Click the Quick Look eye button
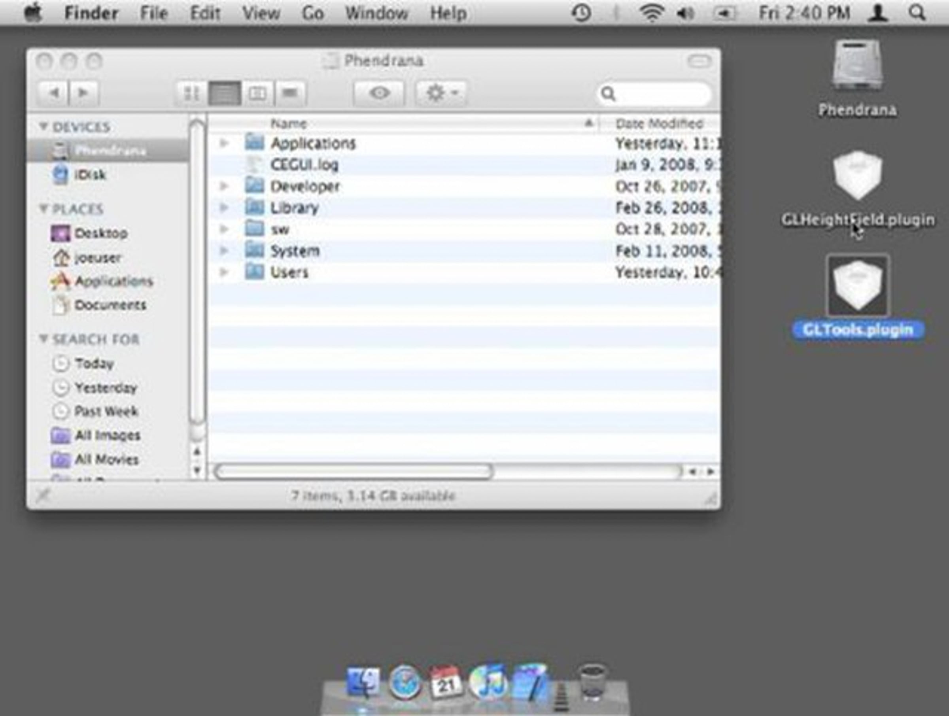The image size is (949, 716). point(379,93)
